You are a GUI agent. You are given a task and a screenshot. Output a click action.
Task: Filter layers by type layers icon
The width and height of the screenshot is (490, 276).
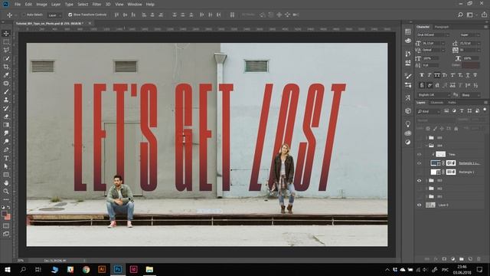(462, 111)
